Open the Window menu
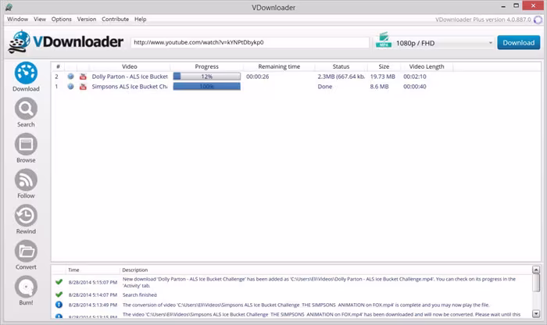Viewport: 547px width, 325px height. [x=17, y=20]
